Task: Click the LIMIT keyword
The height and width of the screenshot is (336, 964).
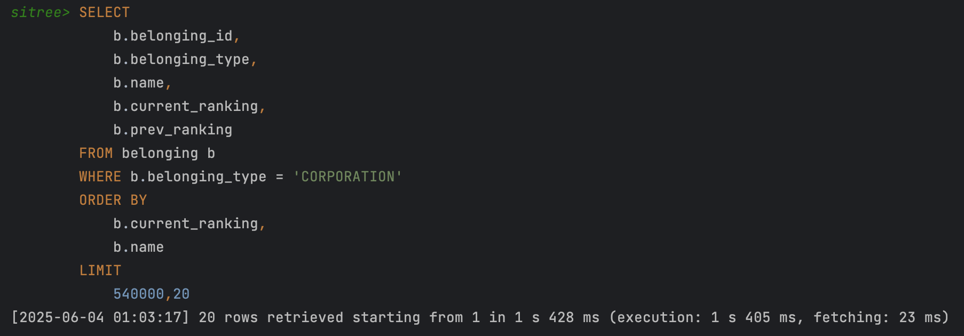Action: pos(100,270)
